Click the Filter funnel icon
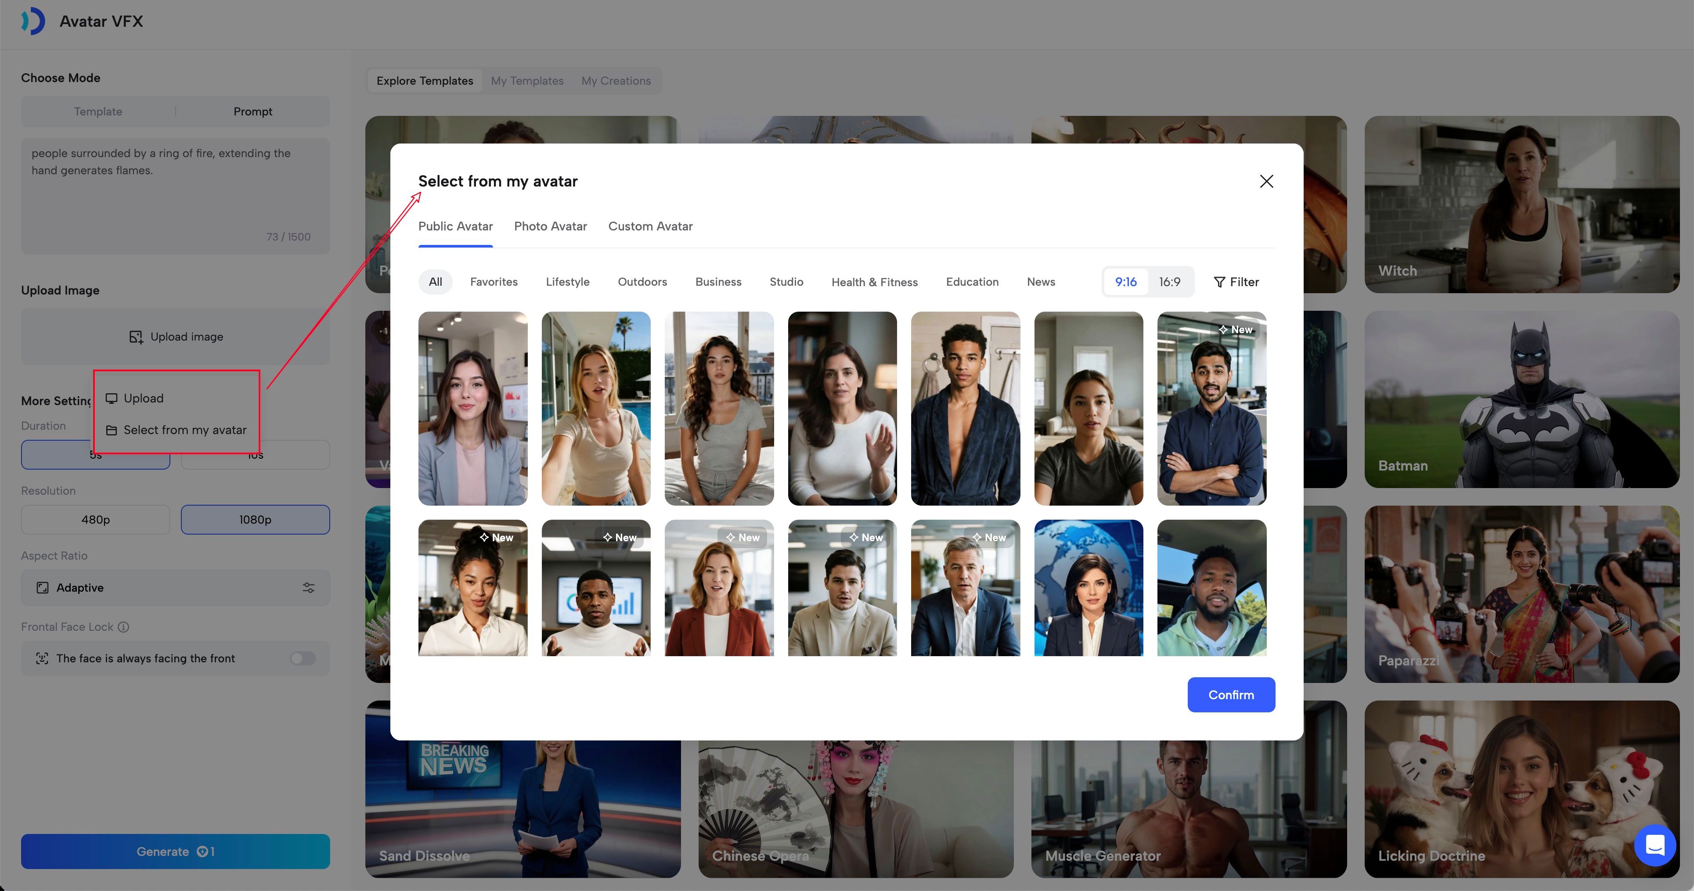 point(1219,282)
